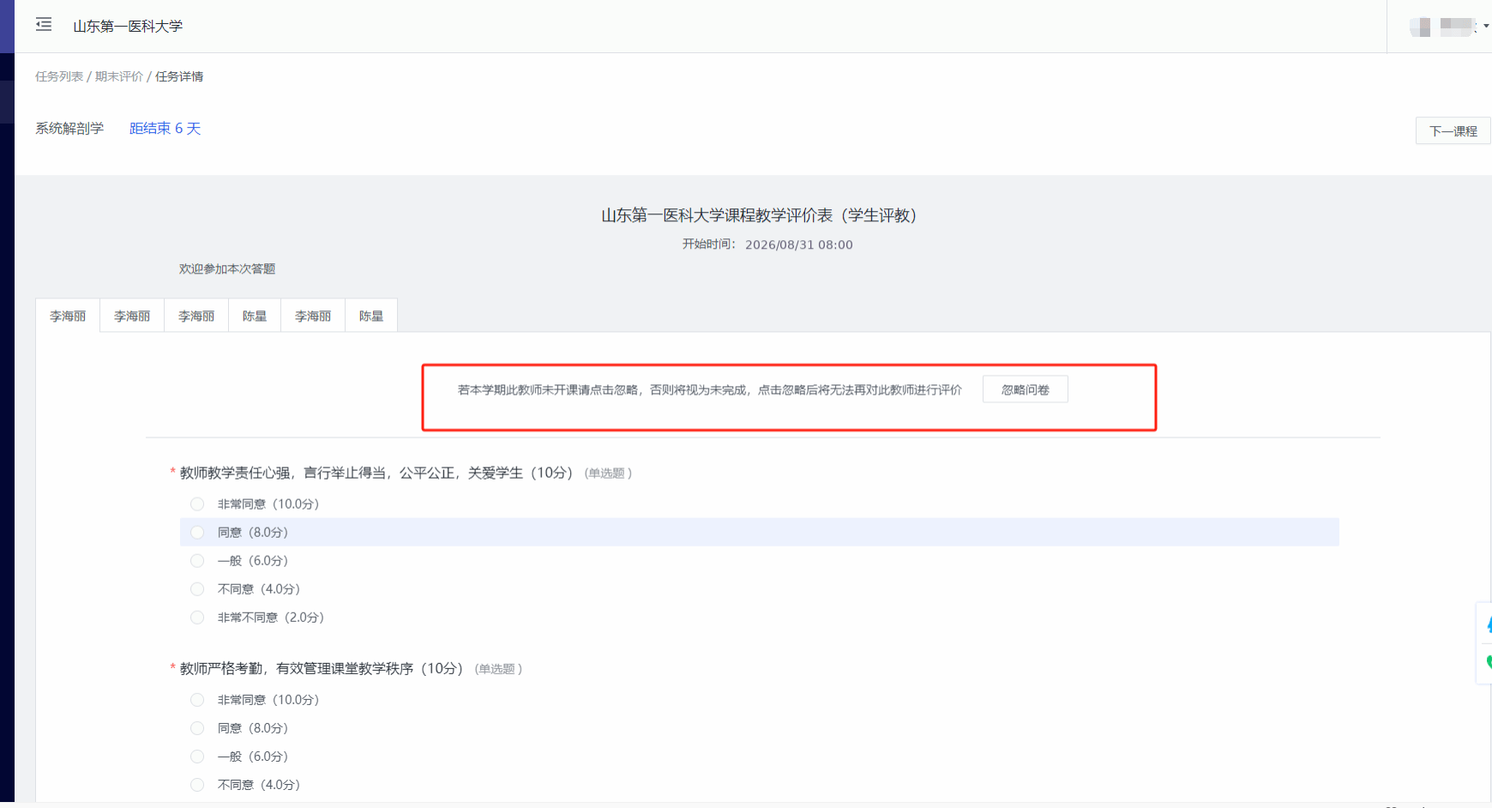Open the user avatar in the top-right corner
The height and width of the screenshot is (808, 1504).
click(1421, 27)
